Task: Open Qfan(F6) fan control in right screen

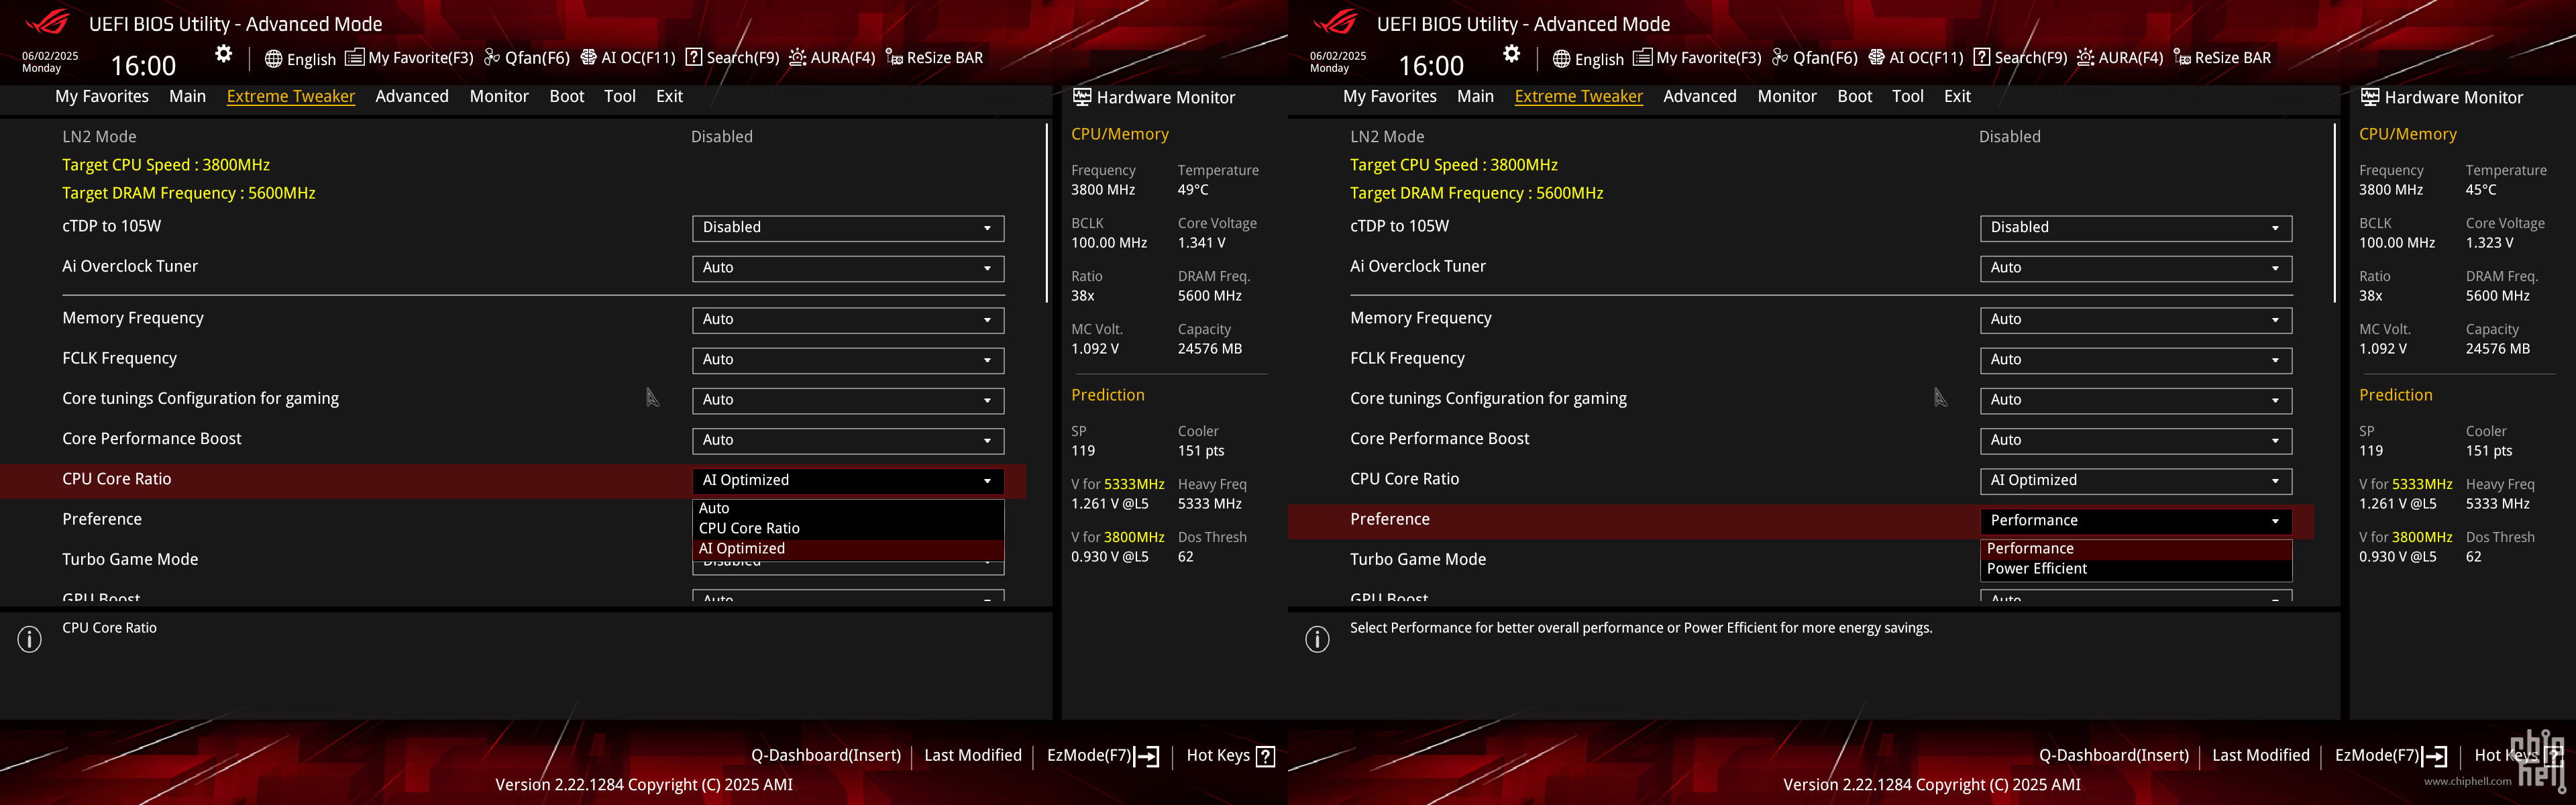Action: click(x=1815, y=58)
